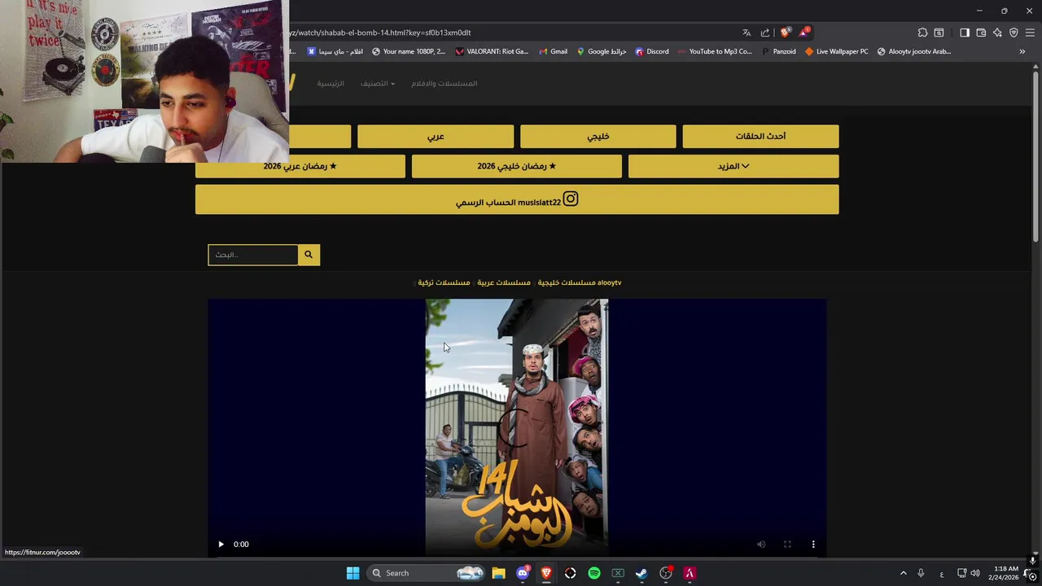
Task: Expand the التصنيف category dropdown
Action: tap(378, 83)
